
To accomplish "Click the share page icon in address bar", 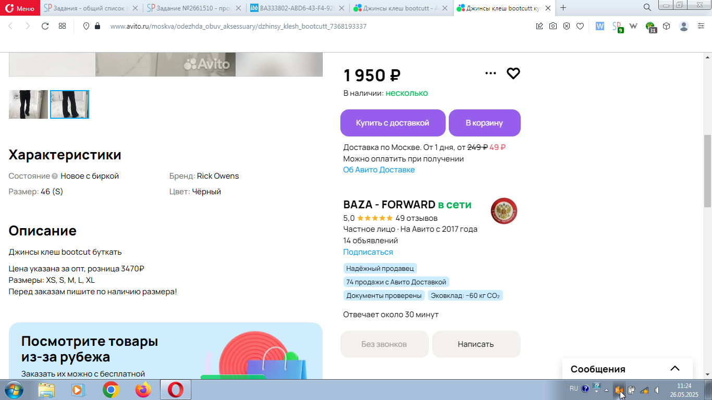I will pos(539,26).
